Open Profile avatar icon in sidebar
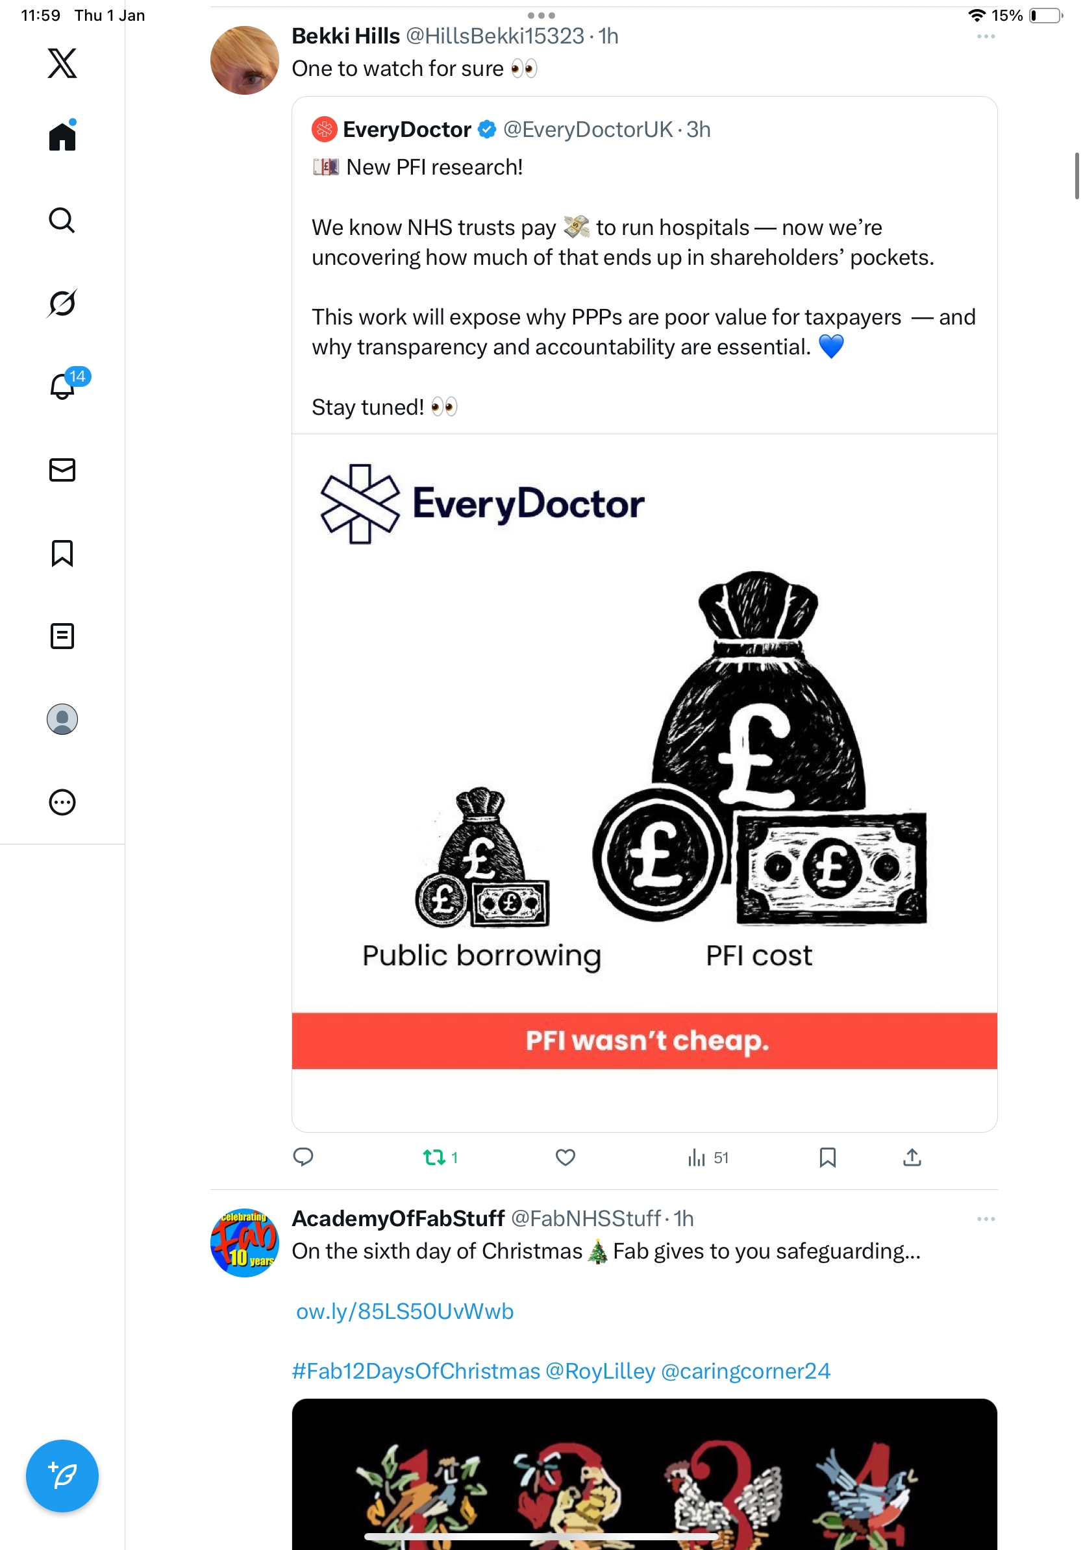 [62, 719]
